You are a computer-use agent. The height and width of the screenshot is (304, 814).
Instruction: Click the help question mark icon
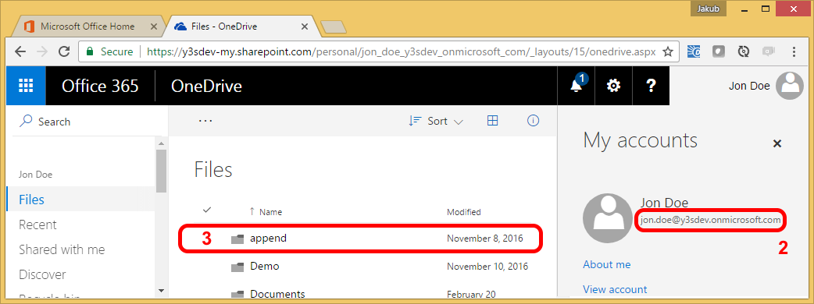[651, 86]
